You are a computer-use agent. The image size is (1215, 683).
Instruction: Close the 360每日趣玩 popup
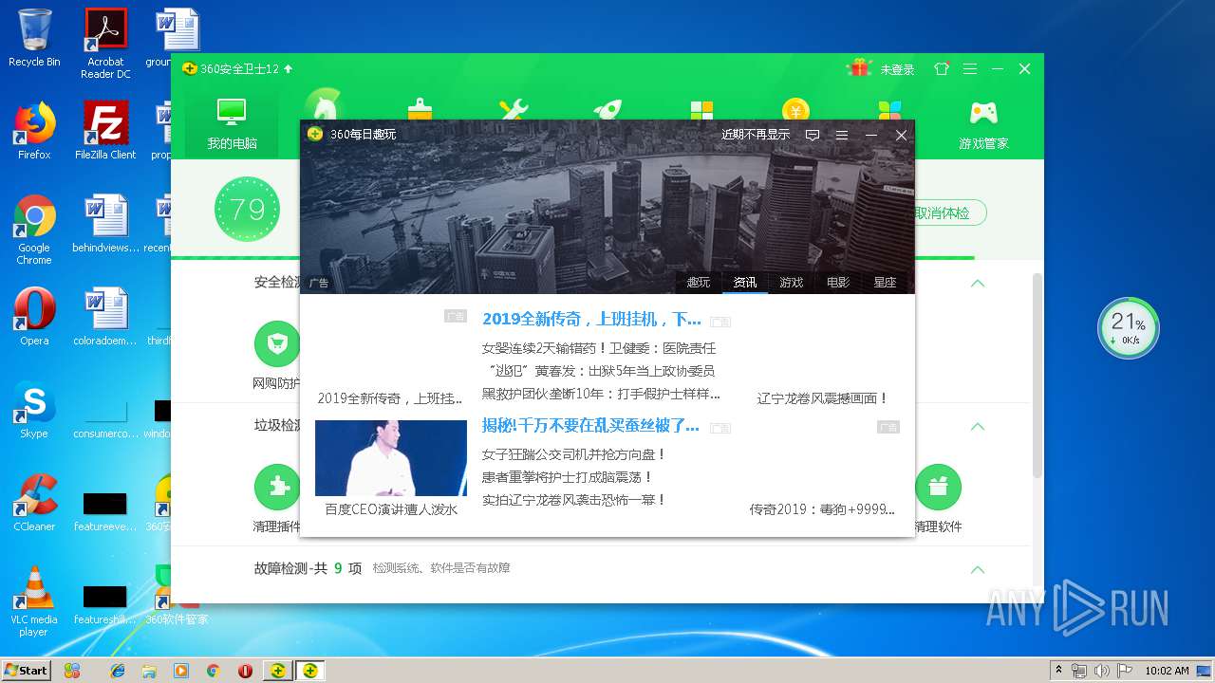(901, 135)
